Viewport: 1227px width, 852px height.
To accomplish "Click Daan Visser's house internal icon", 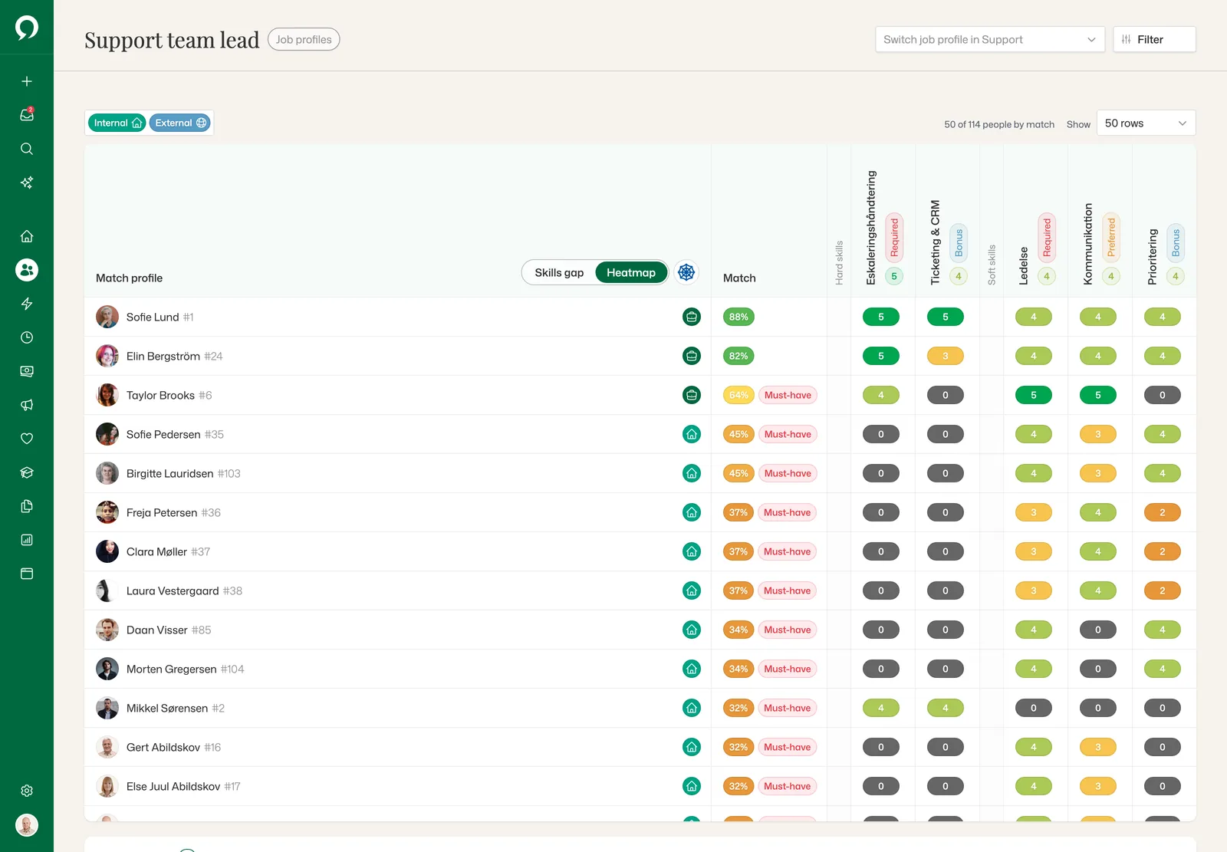I will pyautogui.click(x=692, y=630).
